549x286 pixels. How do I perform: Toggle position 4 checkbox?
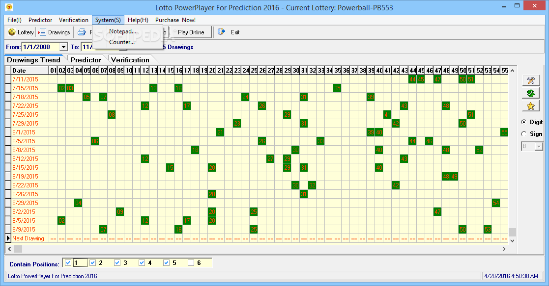point(142,262)
